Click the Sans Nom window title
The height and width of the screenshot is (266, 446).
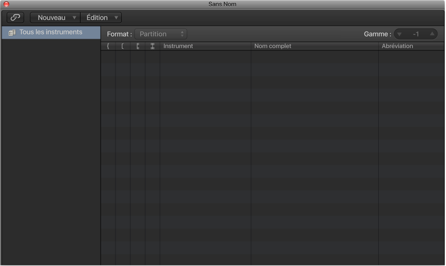(222, 4)
